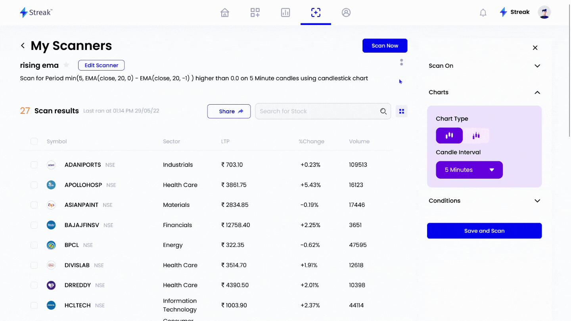Switch results to grid view
This screenshot has width=571, height=321.
(x=402, y=111)
